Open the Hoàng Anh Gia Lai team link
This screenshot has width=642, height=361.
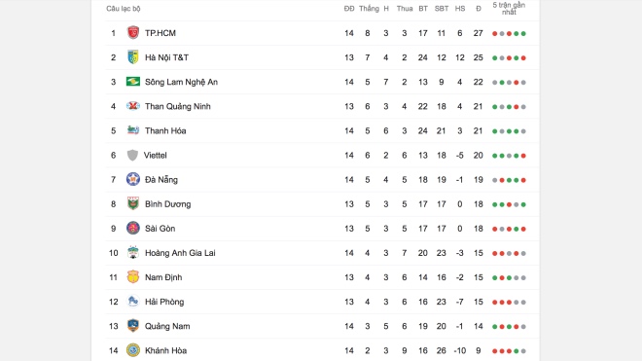click(180, 253)
